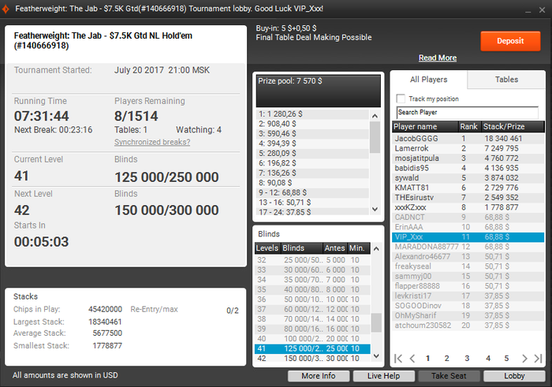Sort by Rank column header
The height and width of the screenshot is (387, 552).
click(x=469, y=127)
